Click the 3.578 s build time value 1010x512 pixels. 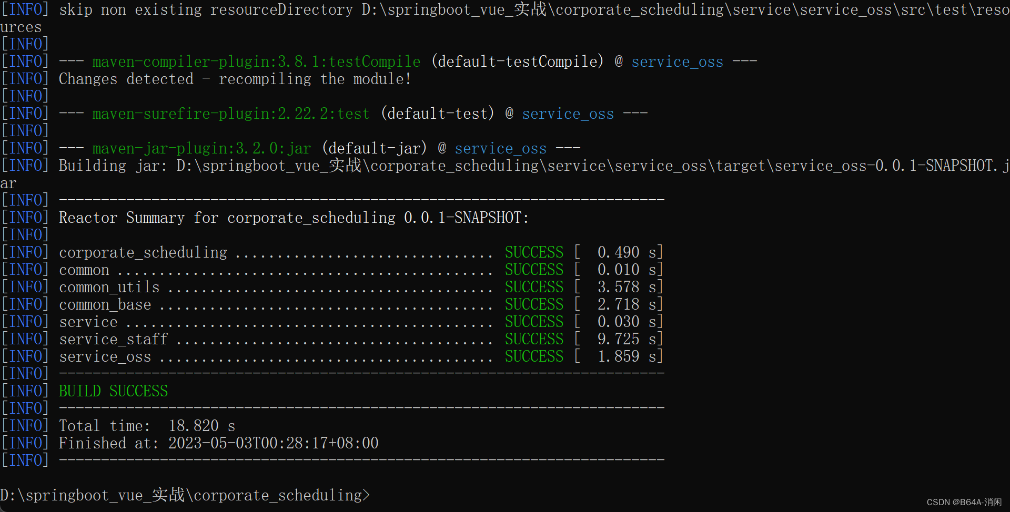point(627,287)
